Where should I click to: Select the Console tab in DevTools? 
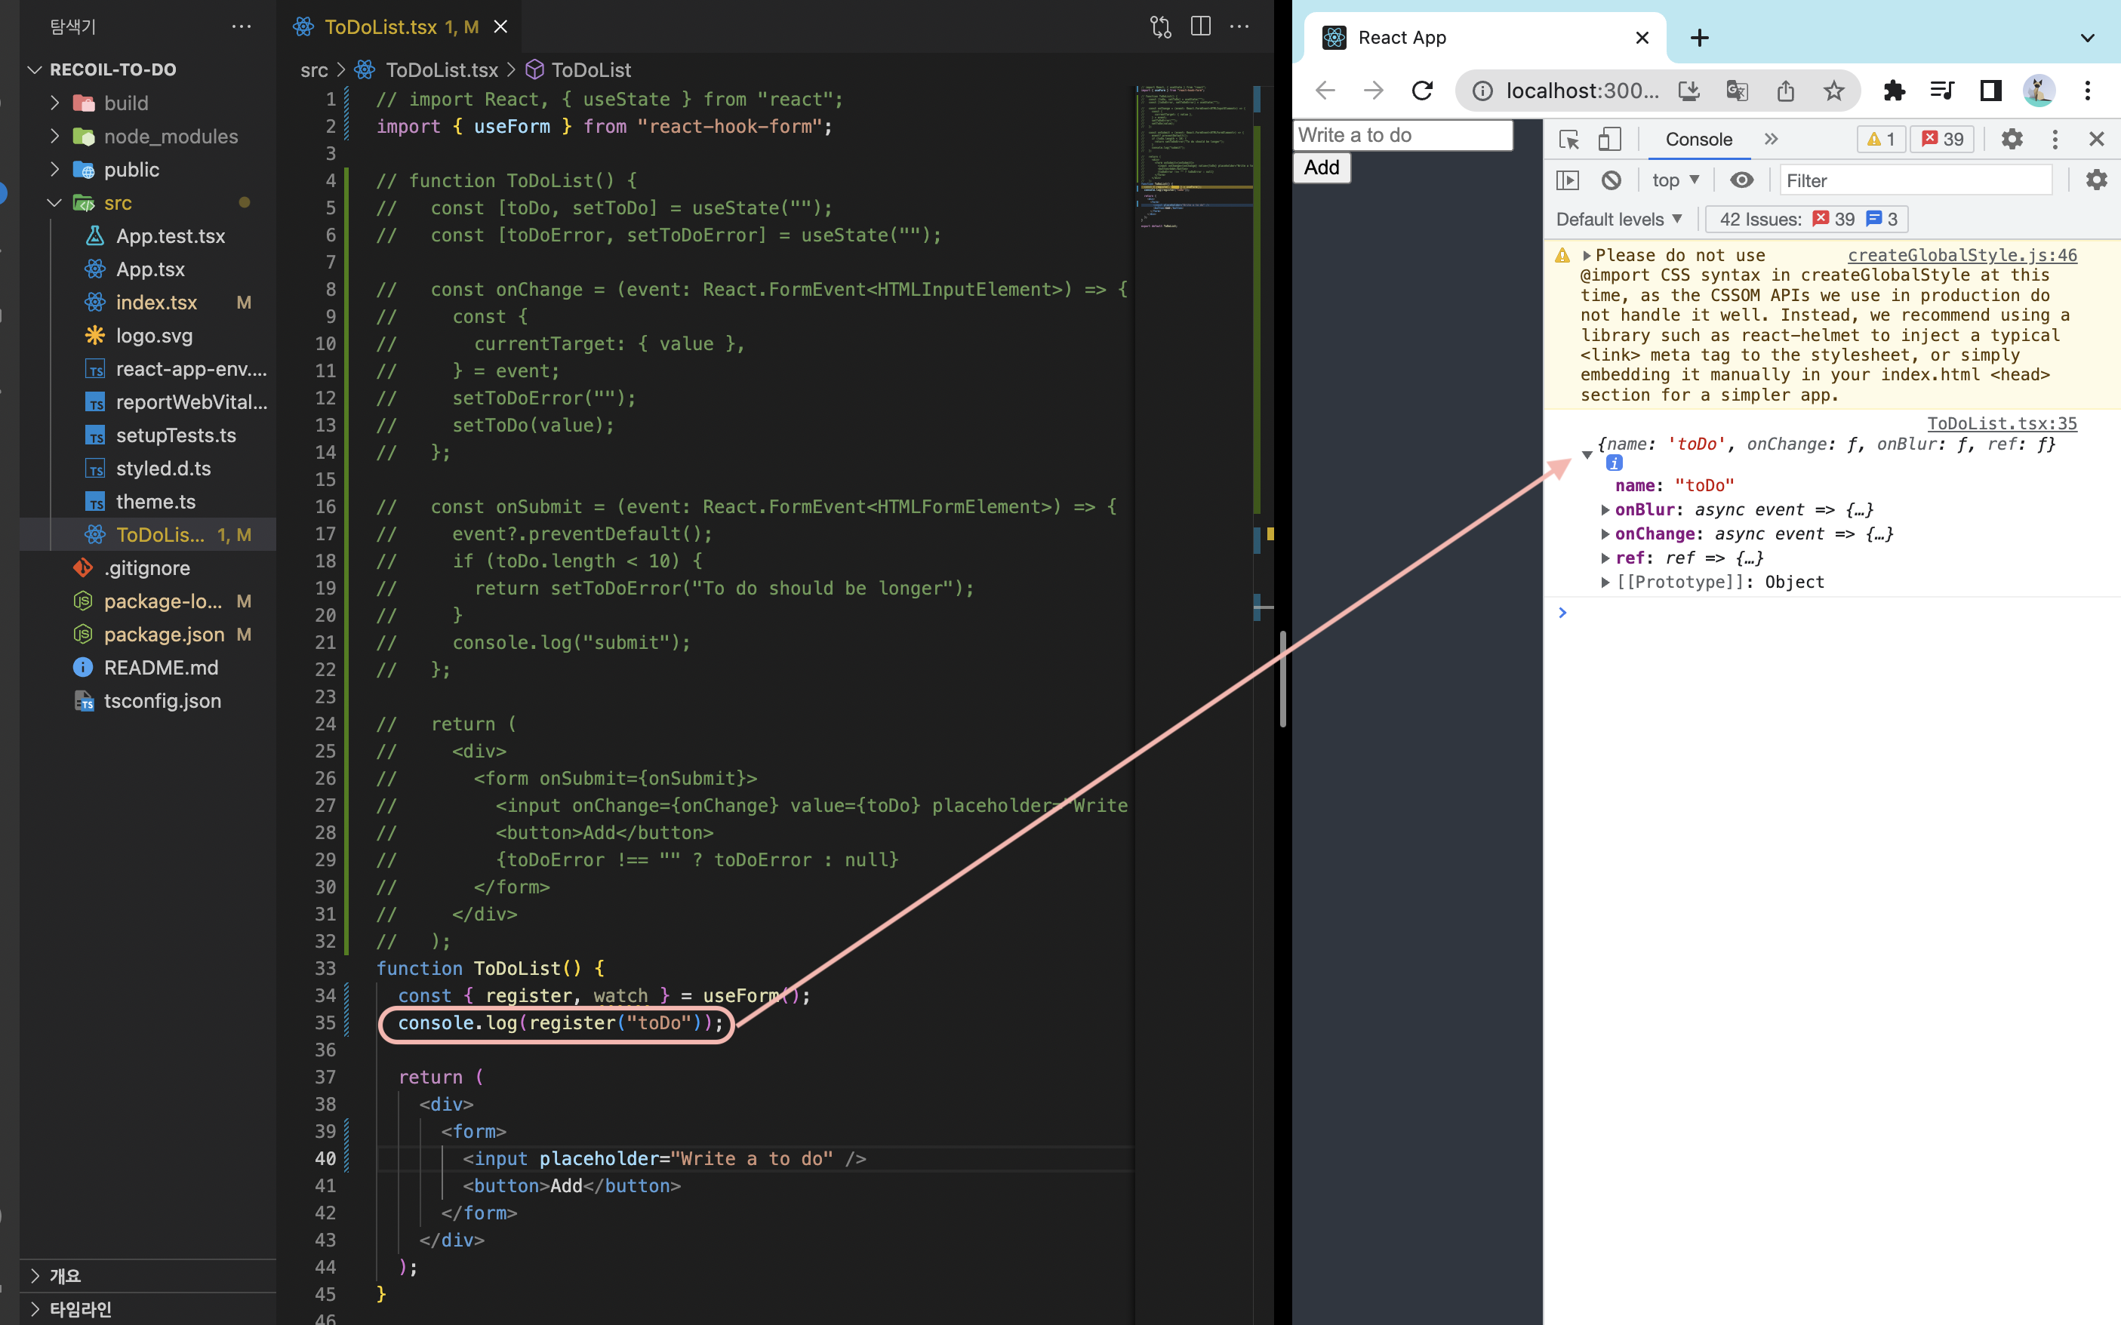[x=1698, y=140]
